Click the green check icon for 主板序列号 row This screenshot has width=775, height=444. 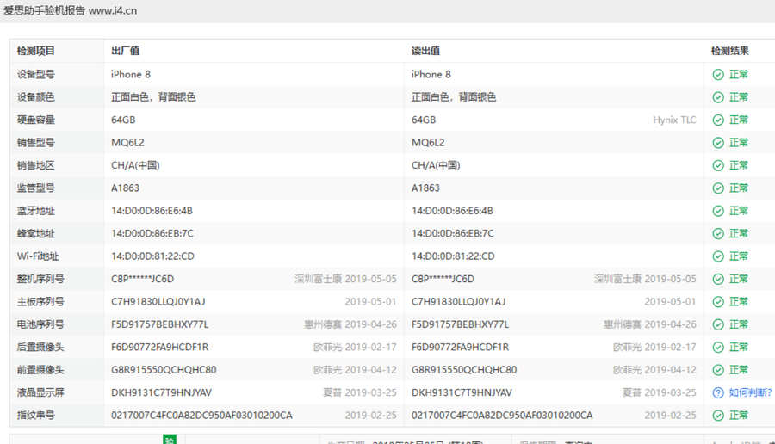coord(718,302)
